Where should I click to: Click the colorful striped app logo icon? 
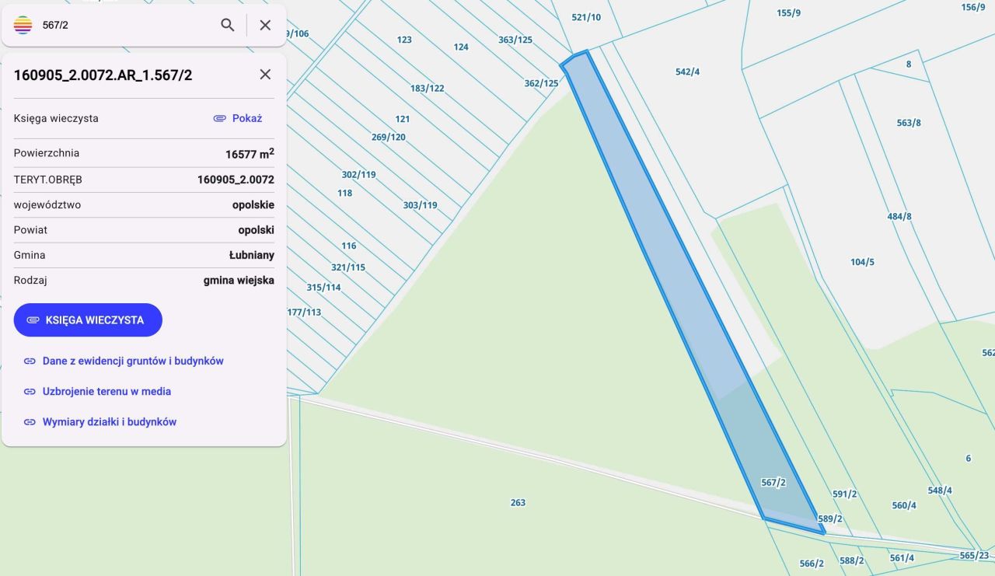23,25
